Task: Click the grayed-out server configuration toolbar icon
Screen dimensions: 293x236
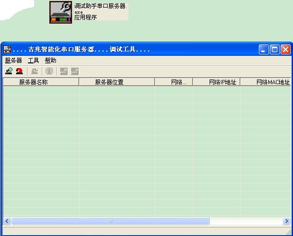Action: coord(35,71)
